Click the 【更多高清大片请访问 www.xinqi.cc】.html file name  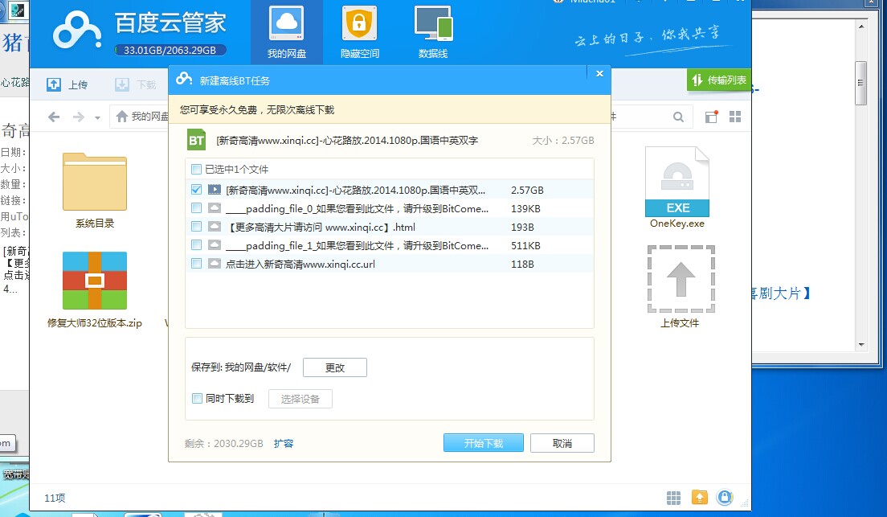321,228
